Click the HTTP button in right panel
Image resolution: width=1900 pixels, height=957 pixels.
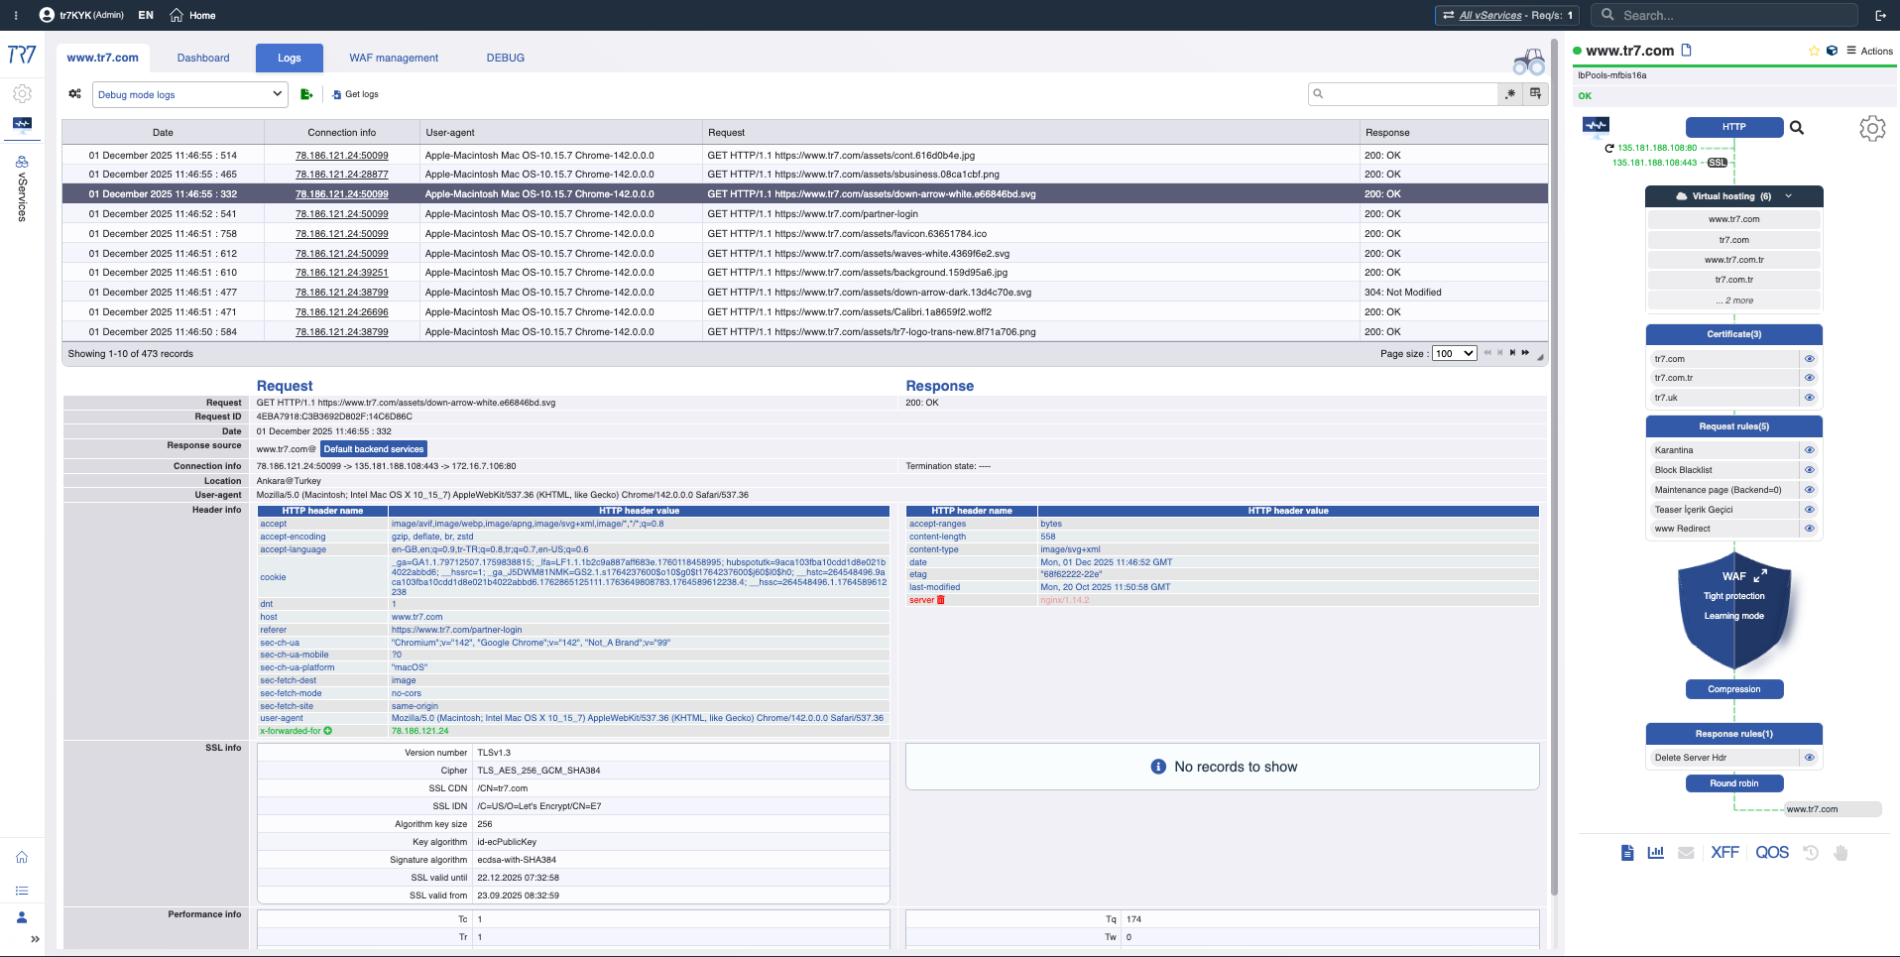(1733, 127)
